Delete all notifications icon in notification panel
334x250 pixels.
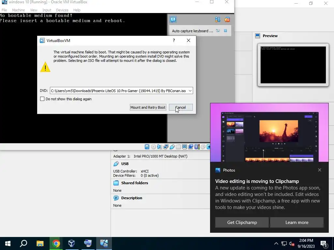(227, 20)
